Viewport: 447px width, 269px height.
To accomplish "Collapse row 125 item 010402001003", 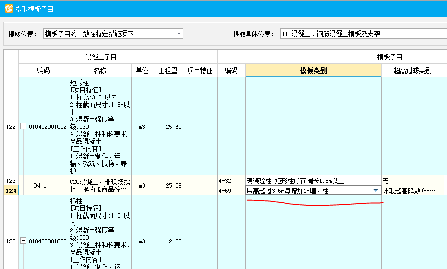I will coord(23,241).
